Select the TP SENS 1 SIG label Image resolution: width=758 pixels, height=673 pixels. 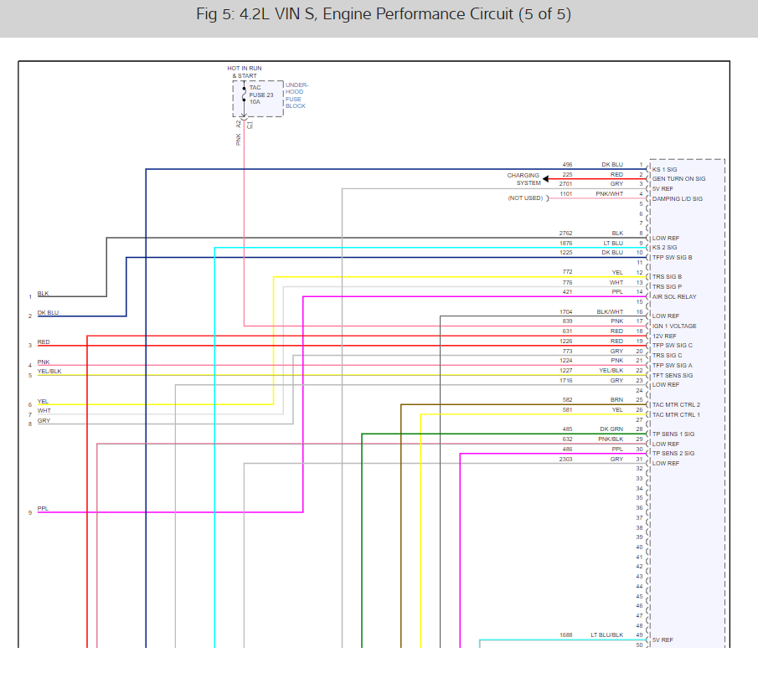[x=673, y=434]
